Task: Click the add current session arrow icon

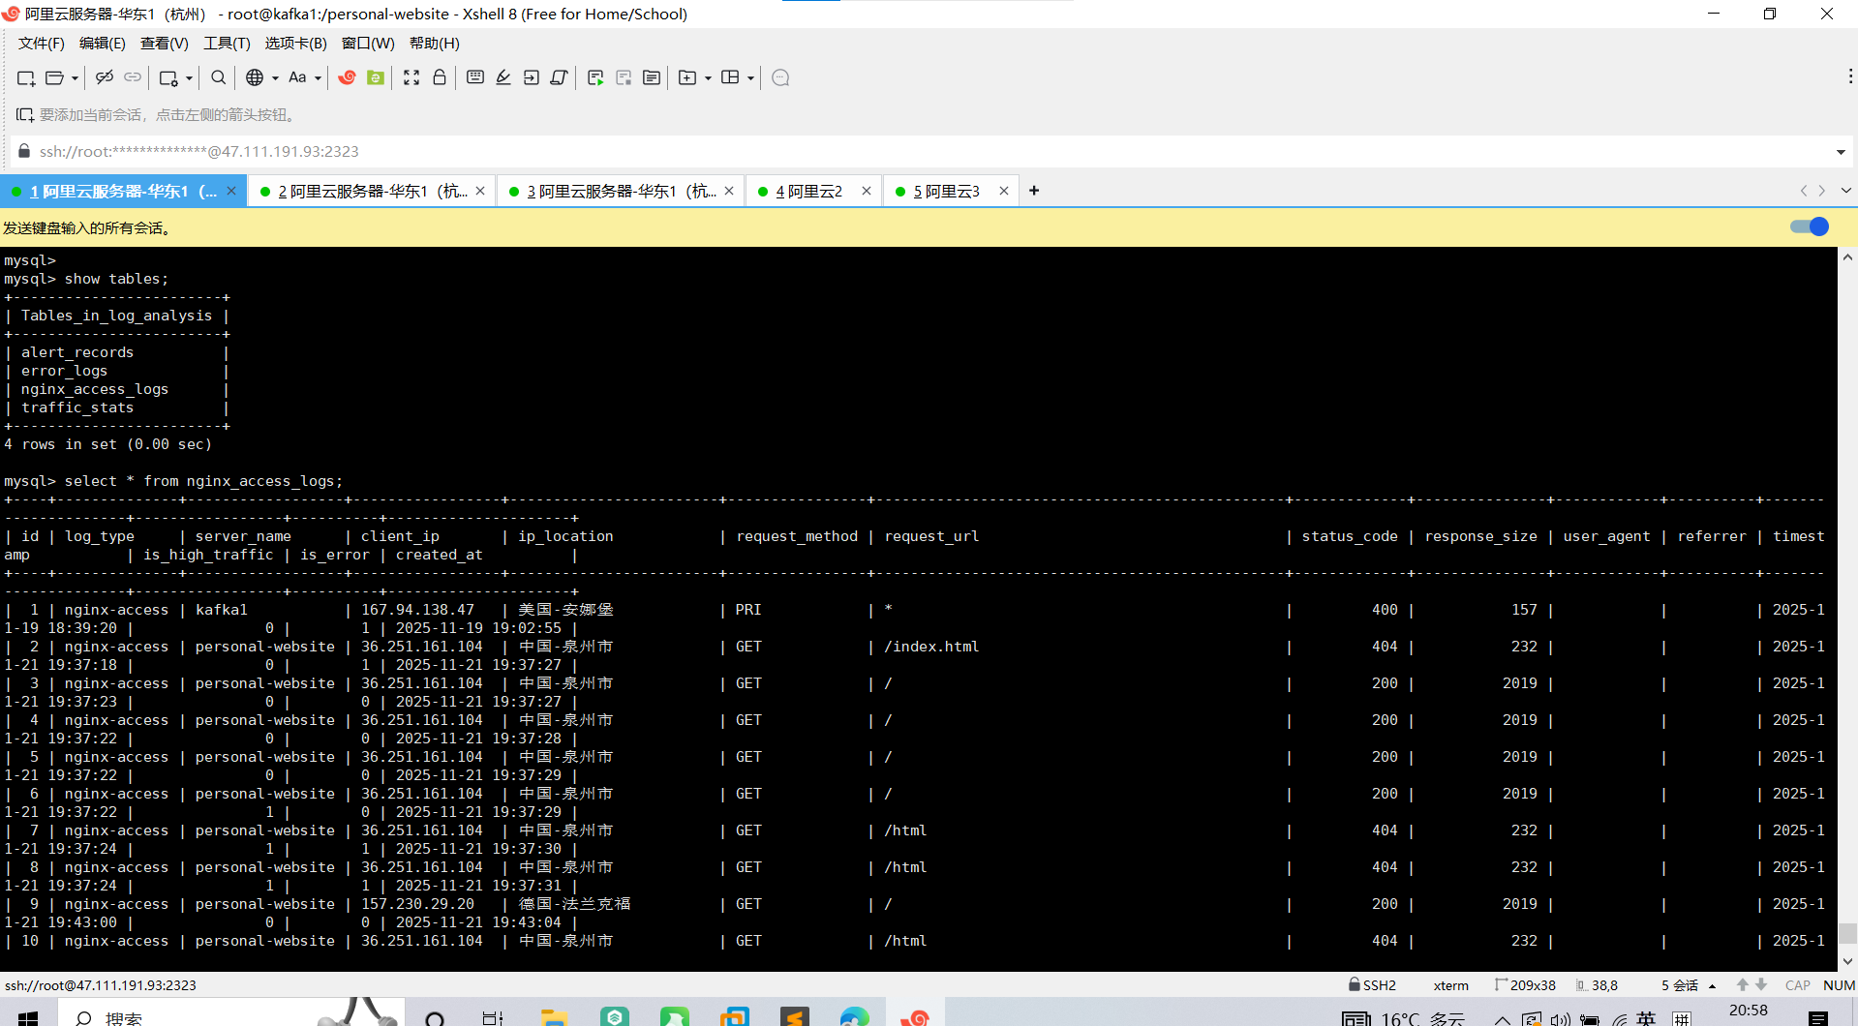Action: [x=24, y=114]
